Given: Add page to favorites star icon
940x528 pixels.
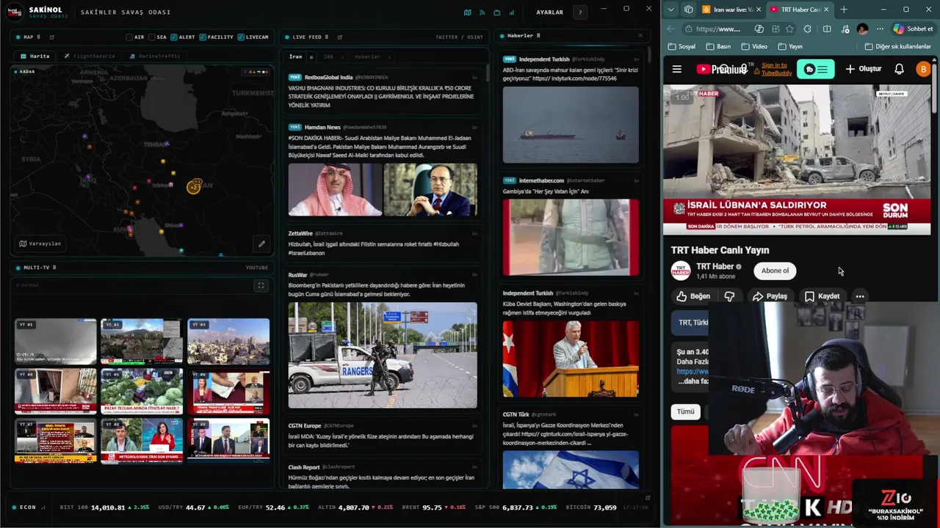Looking at the screenshot, I should coord(789,29).
